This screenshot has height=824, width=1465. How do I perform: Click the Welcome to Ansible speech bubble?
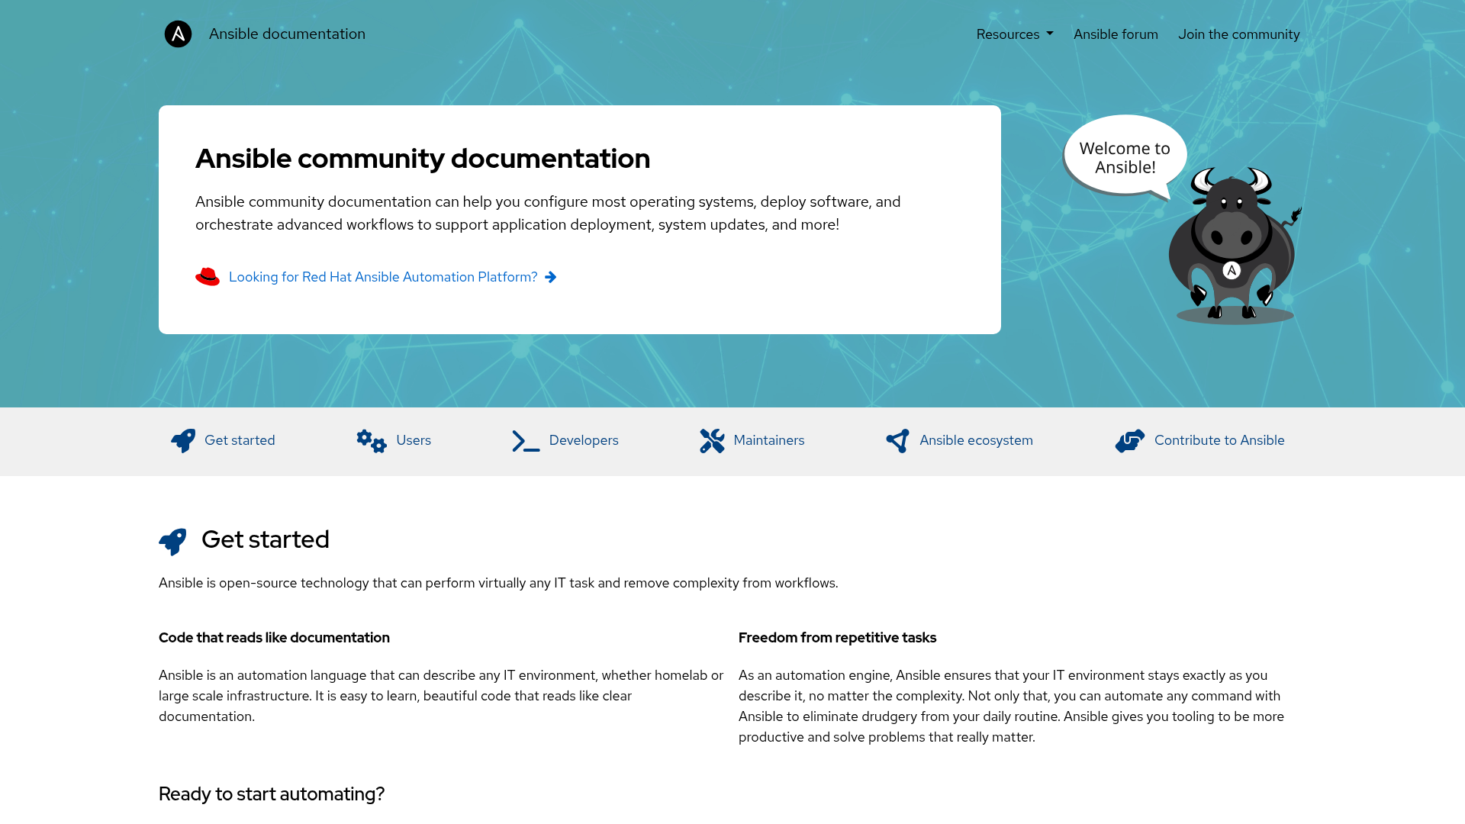pos(1124,158)
